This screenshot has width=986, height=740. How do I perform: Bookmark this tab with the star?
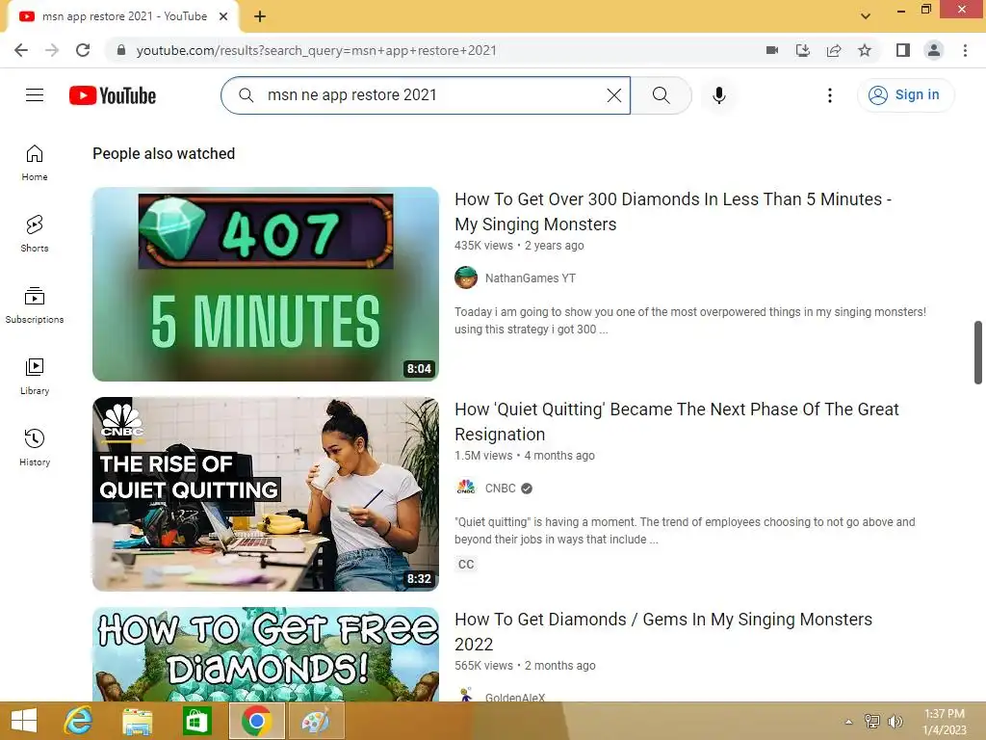coord(865,50)
